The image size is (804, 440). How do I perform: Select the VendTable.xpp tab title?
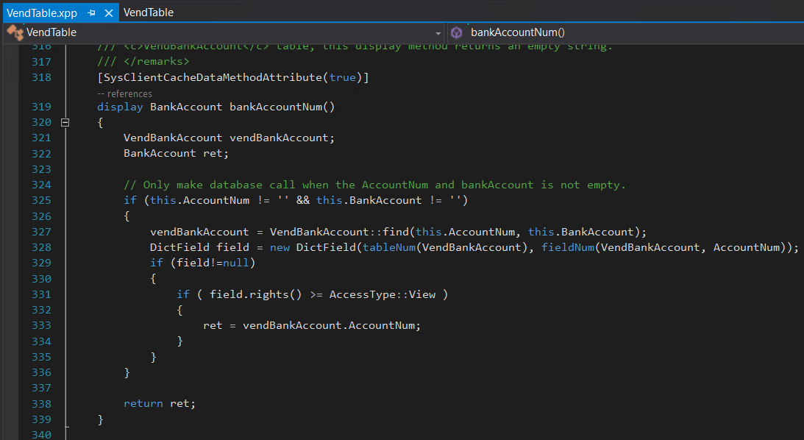point(42,13)
